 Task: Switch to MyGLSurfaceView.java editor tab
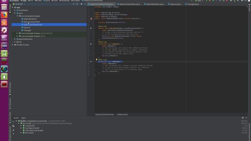coord(129,4)
